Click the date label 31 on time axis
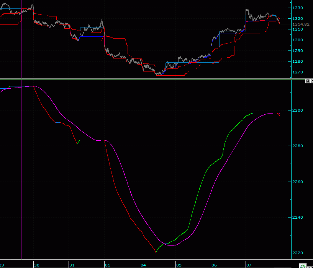Image resolution: width=313 pixels, height=268 pixels. coord(72,265)
